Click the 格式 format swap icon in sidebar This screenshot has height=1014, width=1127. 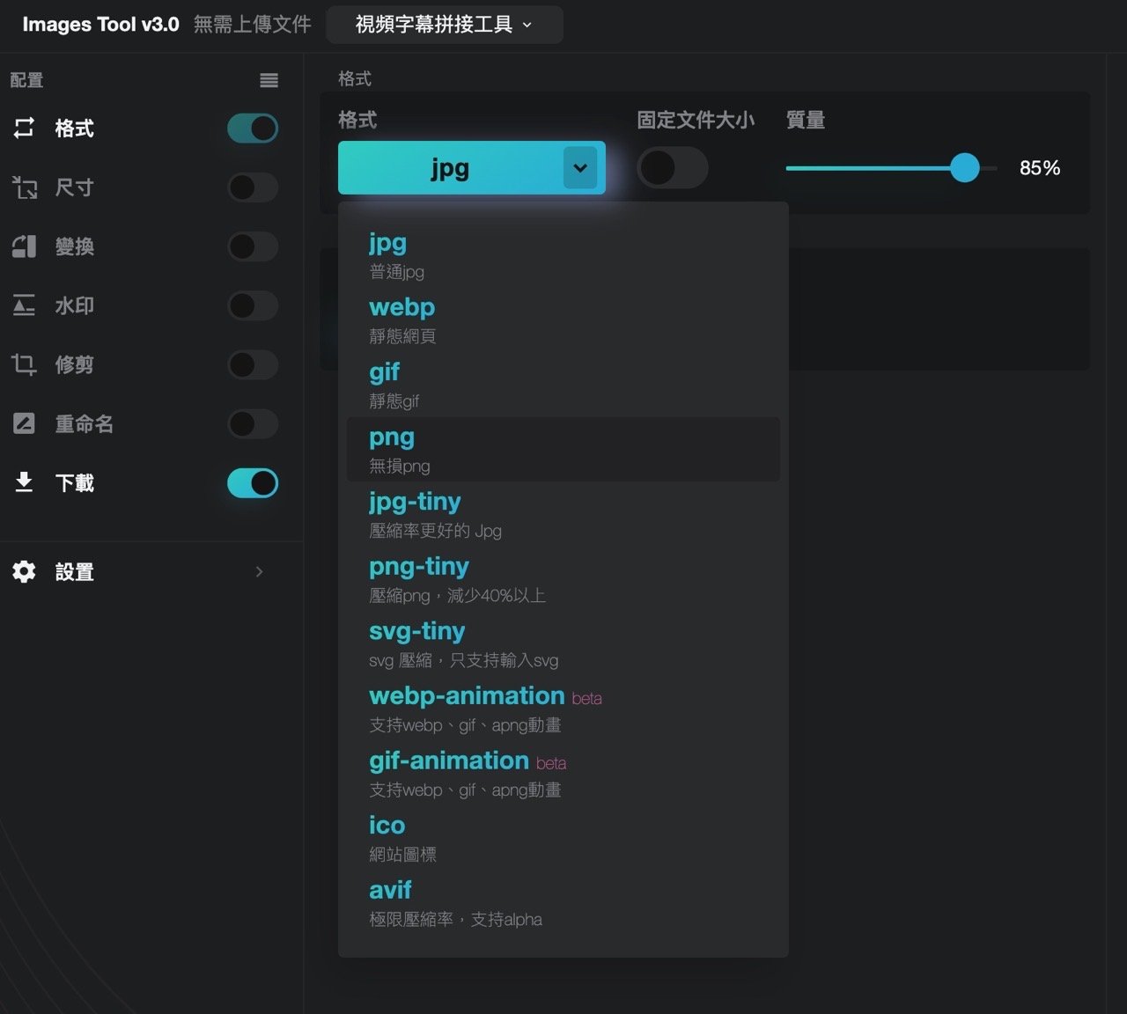pyautogui.click(x=24, y=128)
